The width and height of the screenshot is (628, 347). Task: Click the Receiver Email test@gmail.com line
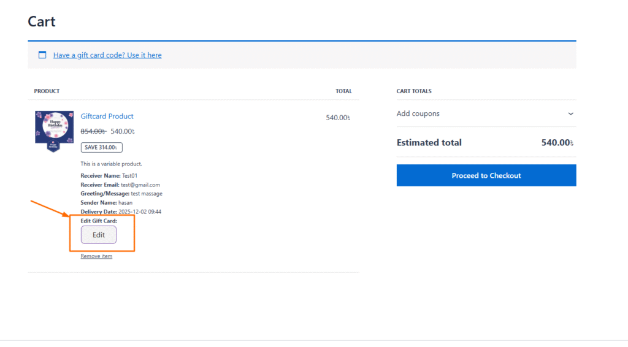click(x=120, y=185)
